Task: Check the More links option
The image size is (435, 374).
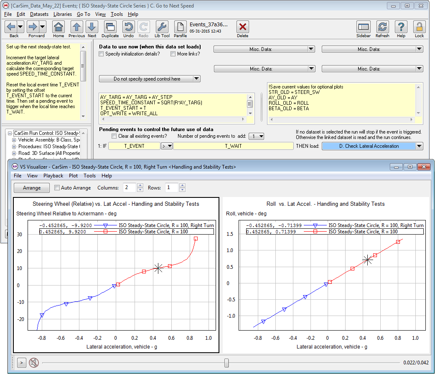Action: tap(173, 54)
